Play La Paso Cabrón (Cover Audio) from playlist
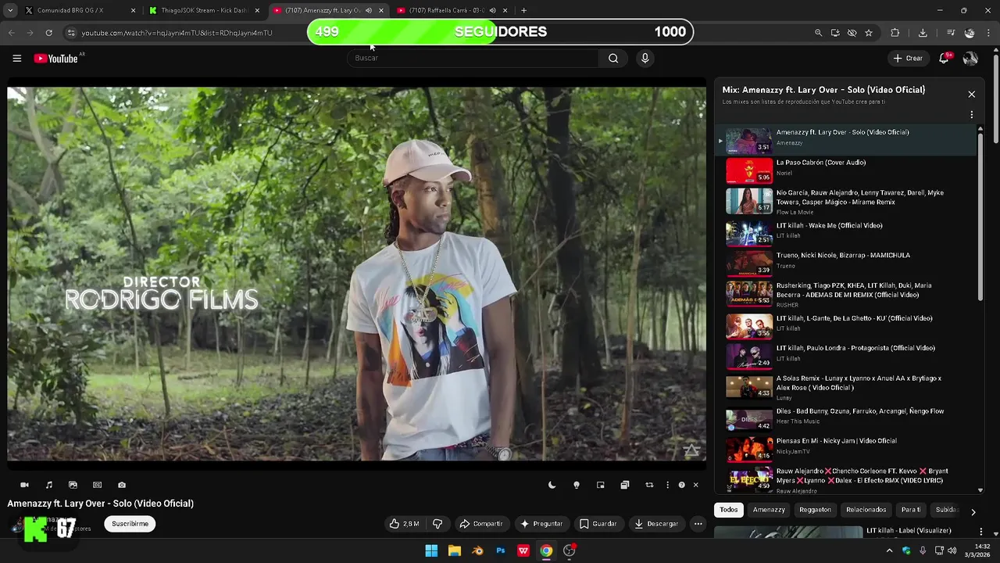 846,170
